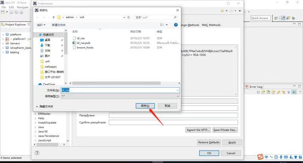Viewport: 303px width, 163px height.
Task: Select 文档 folder in the sidebar
Action: point(48,51)
